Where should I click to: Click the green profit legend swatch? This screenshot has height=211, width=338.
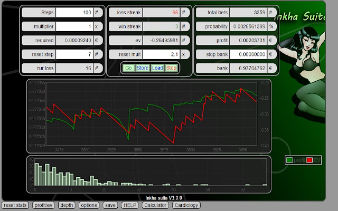(289, 160)
